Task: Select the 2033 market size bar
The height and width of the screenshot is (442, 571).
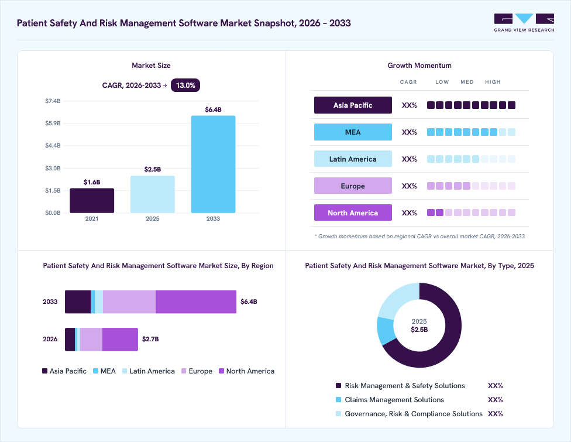Action: [x=213, y=165]
